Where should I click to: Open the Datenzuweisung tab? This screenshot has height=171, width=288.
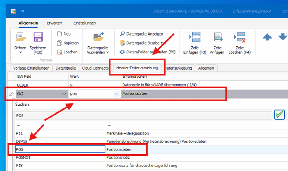click(178, 68)
